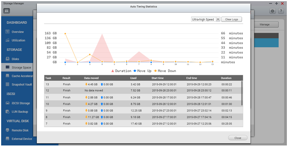Click the Remote Disk icon

7,130
